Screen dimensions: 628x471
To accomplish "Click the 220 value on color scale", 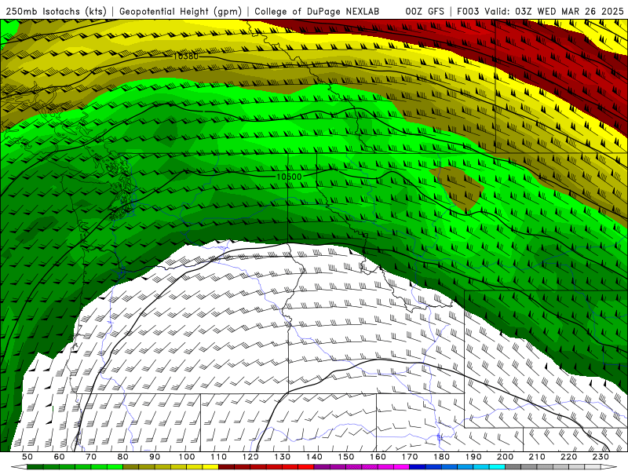I will pos(569,457).
